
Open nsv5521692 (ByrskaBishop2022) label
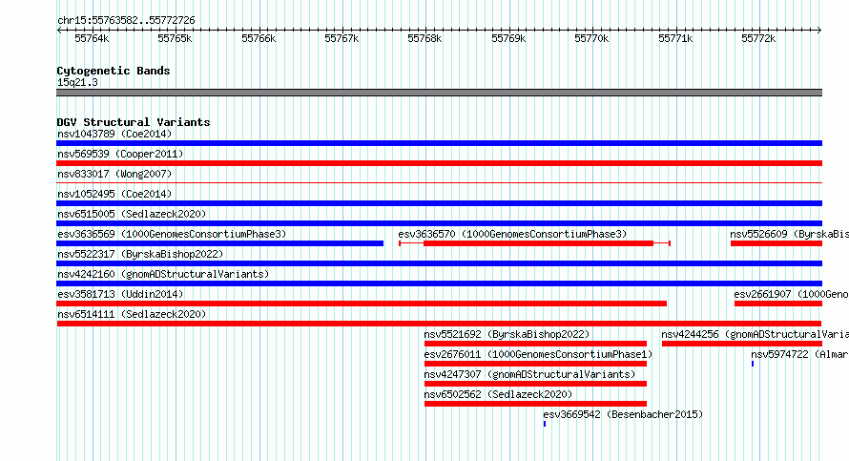507,334
